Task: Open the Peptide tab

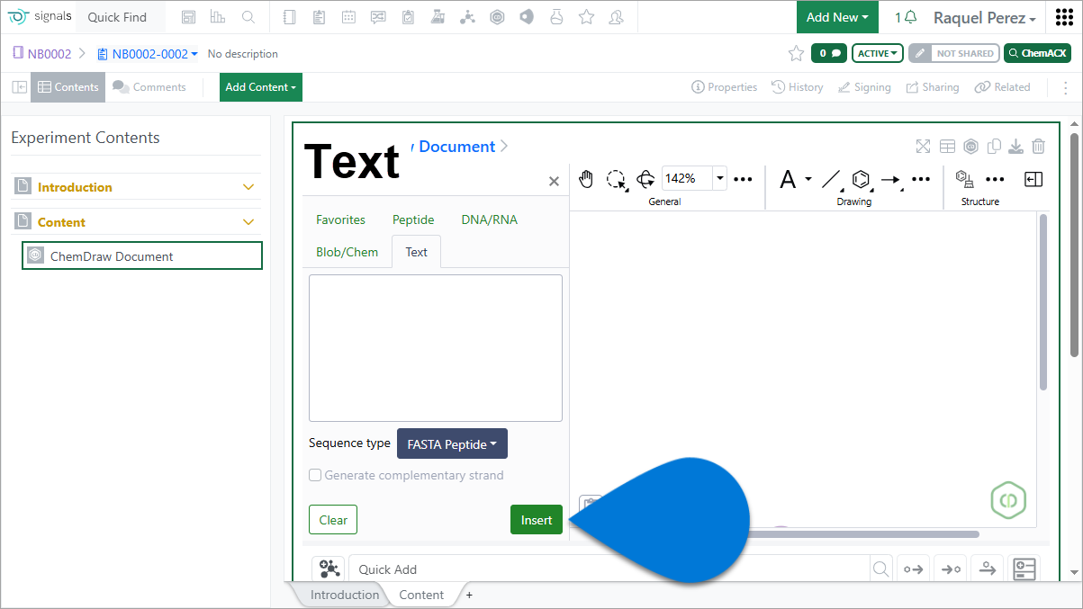Action: (x=413, y=219)
